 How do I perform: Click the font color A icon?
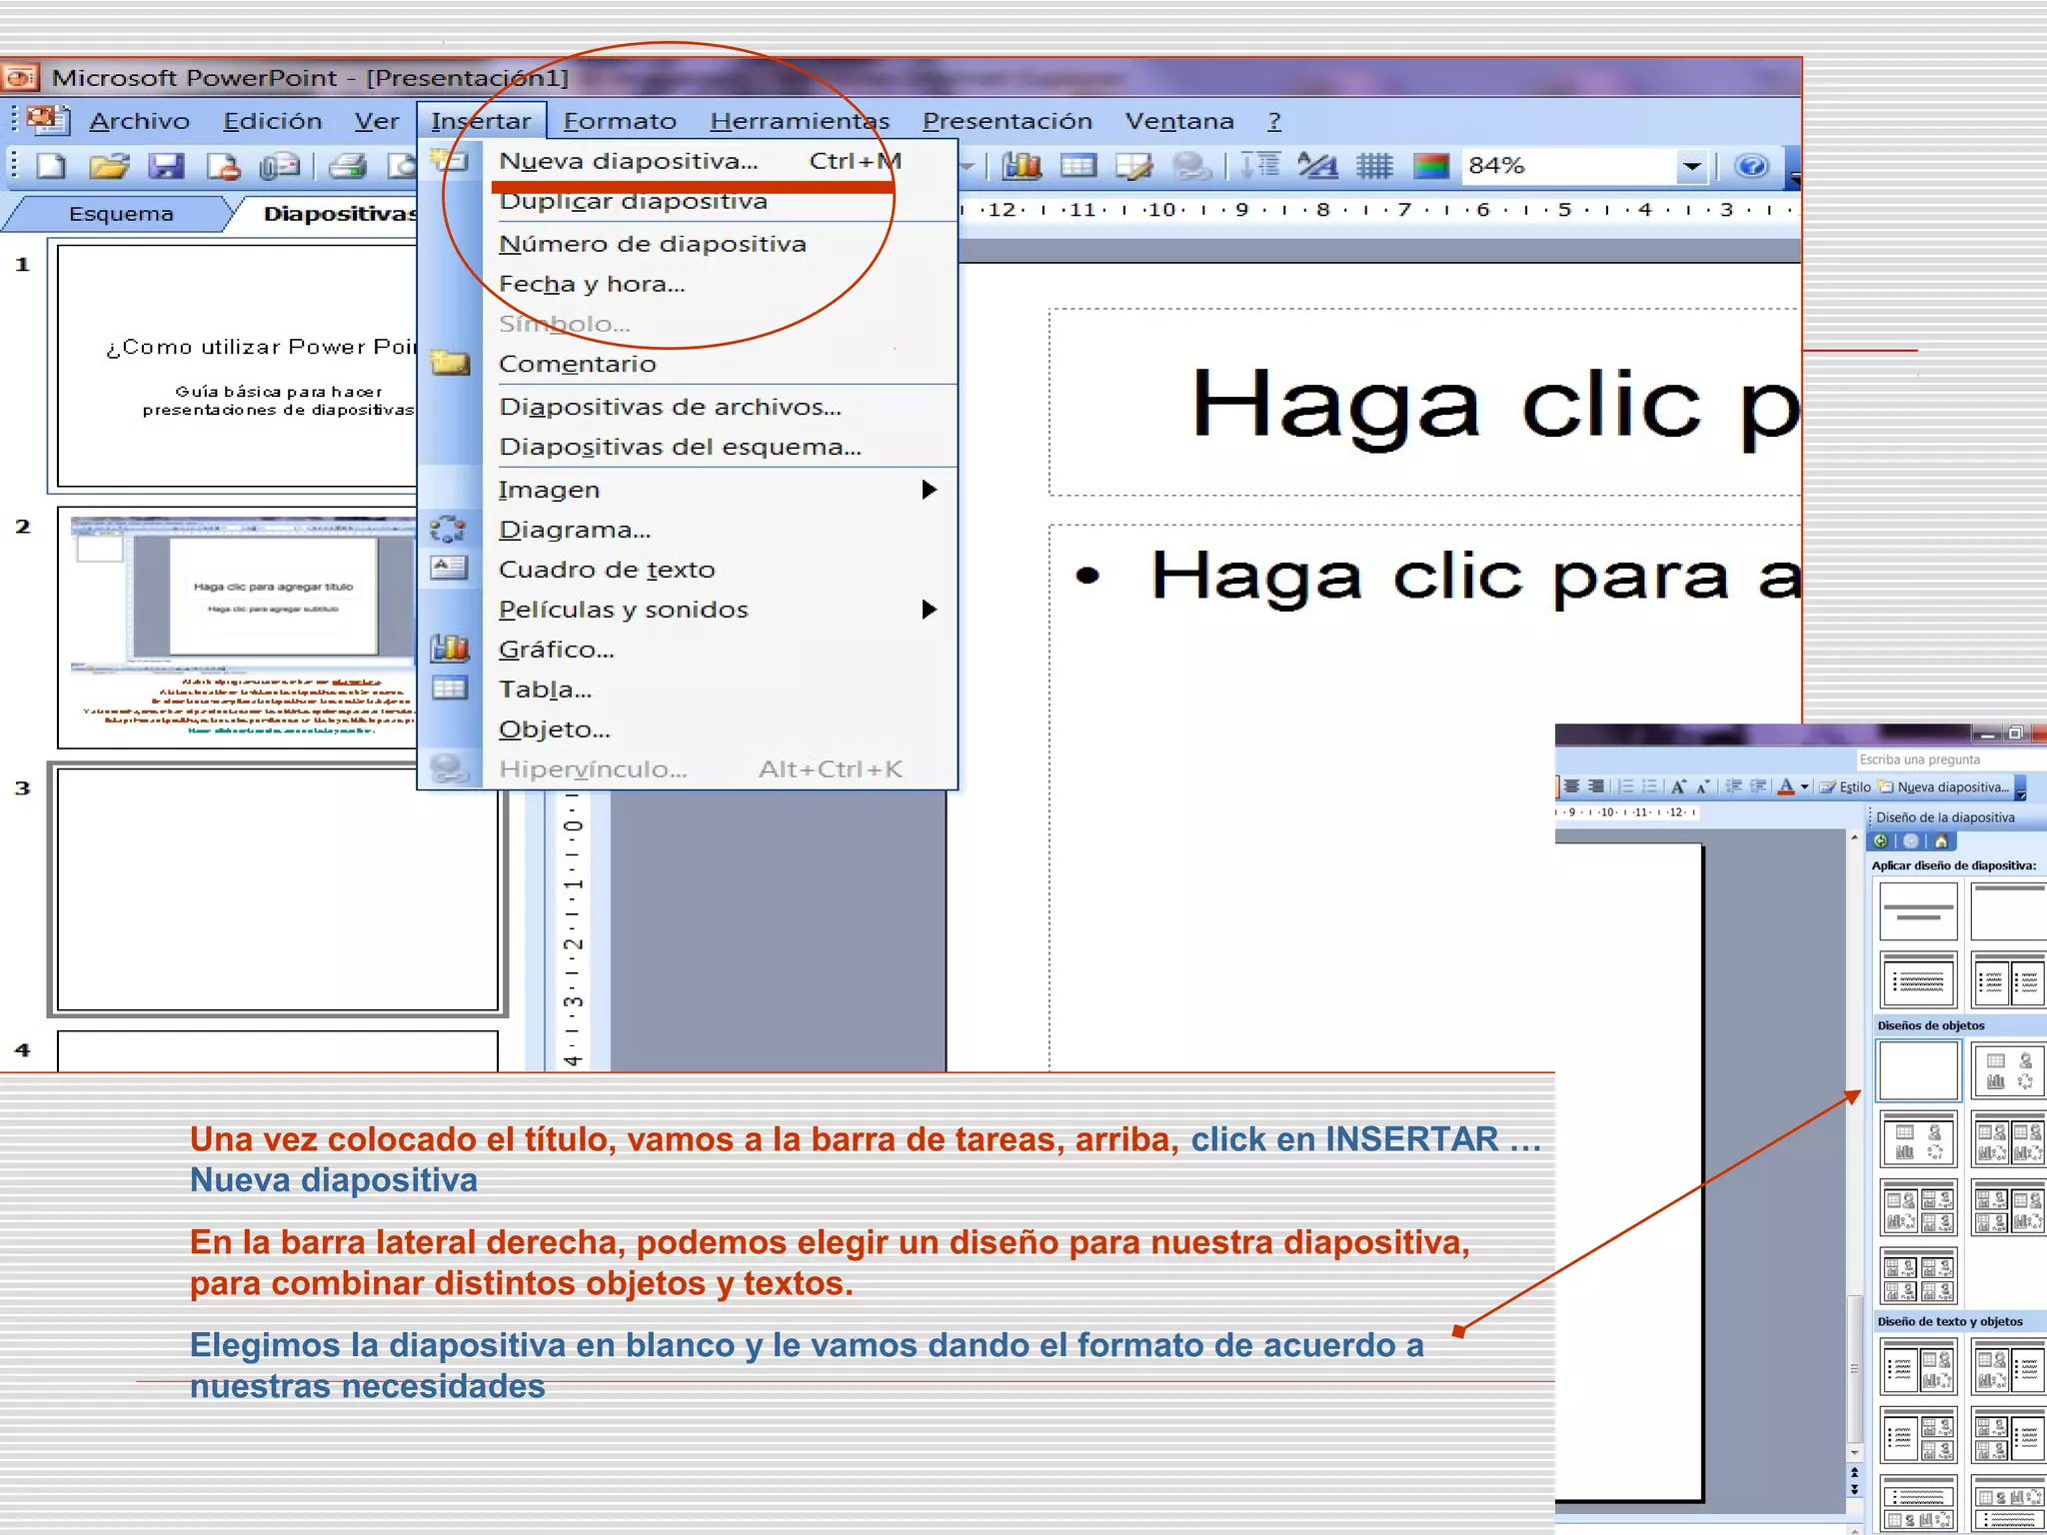point(1786,786)
